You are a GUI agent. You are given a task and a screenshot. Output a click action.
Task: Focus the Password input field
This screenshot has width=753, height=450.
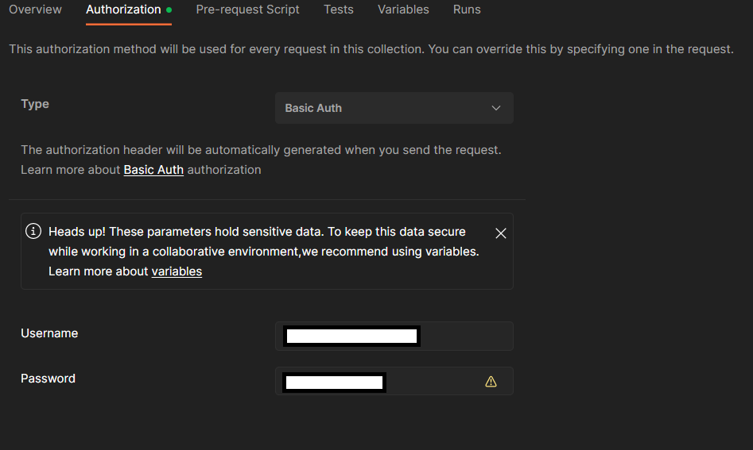(x=394, y=381)
